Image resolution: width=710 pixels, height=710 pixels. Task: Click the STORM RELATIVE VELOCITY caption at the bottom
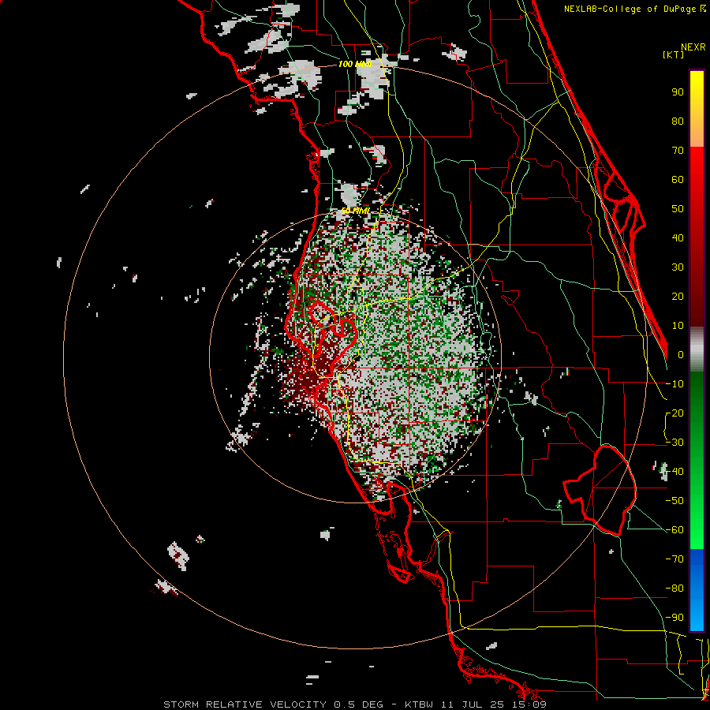point(355,704)
